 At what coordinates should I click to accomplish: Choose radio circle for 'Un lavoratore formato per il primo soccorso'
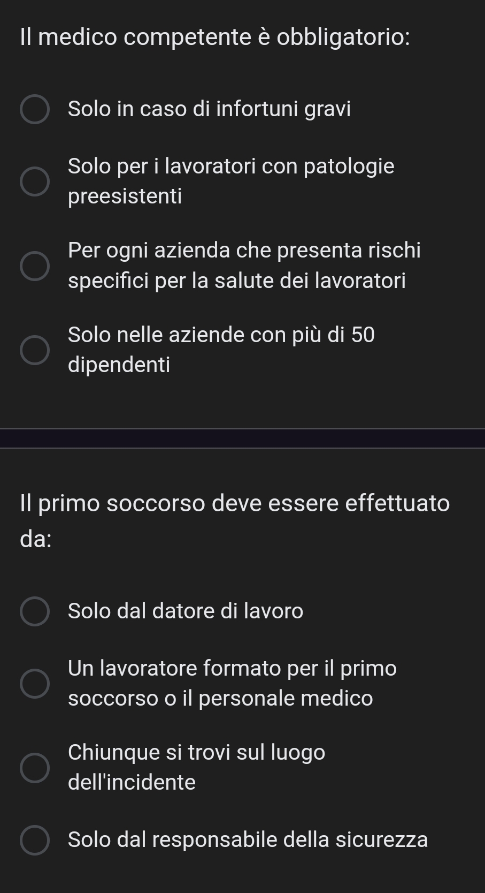click(35, 683)
